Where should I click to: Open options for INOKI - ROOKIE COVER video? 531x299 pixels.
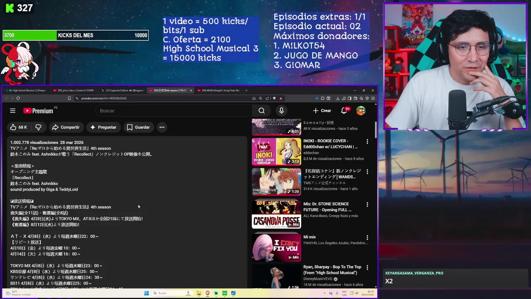click(367, 142)
